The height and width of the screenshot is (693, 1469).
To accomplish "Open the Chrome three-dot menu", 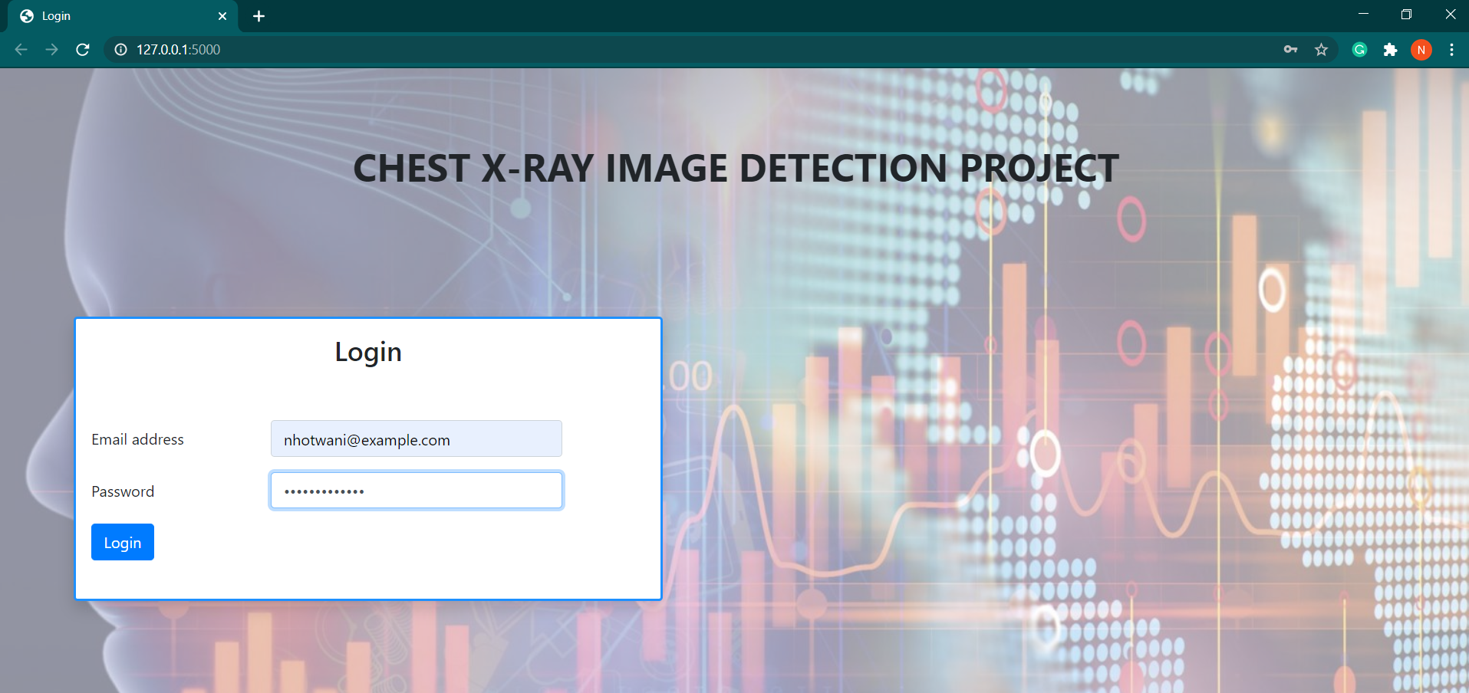I will click(1451, 49).
